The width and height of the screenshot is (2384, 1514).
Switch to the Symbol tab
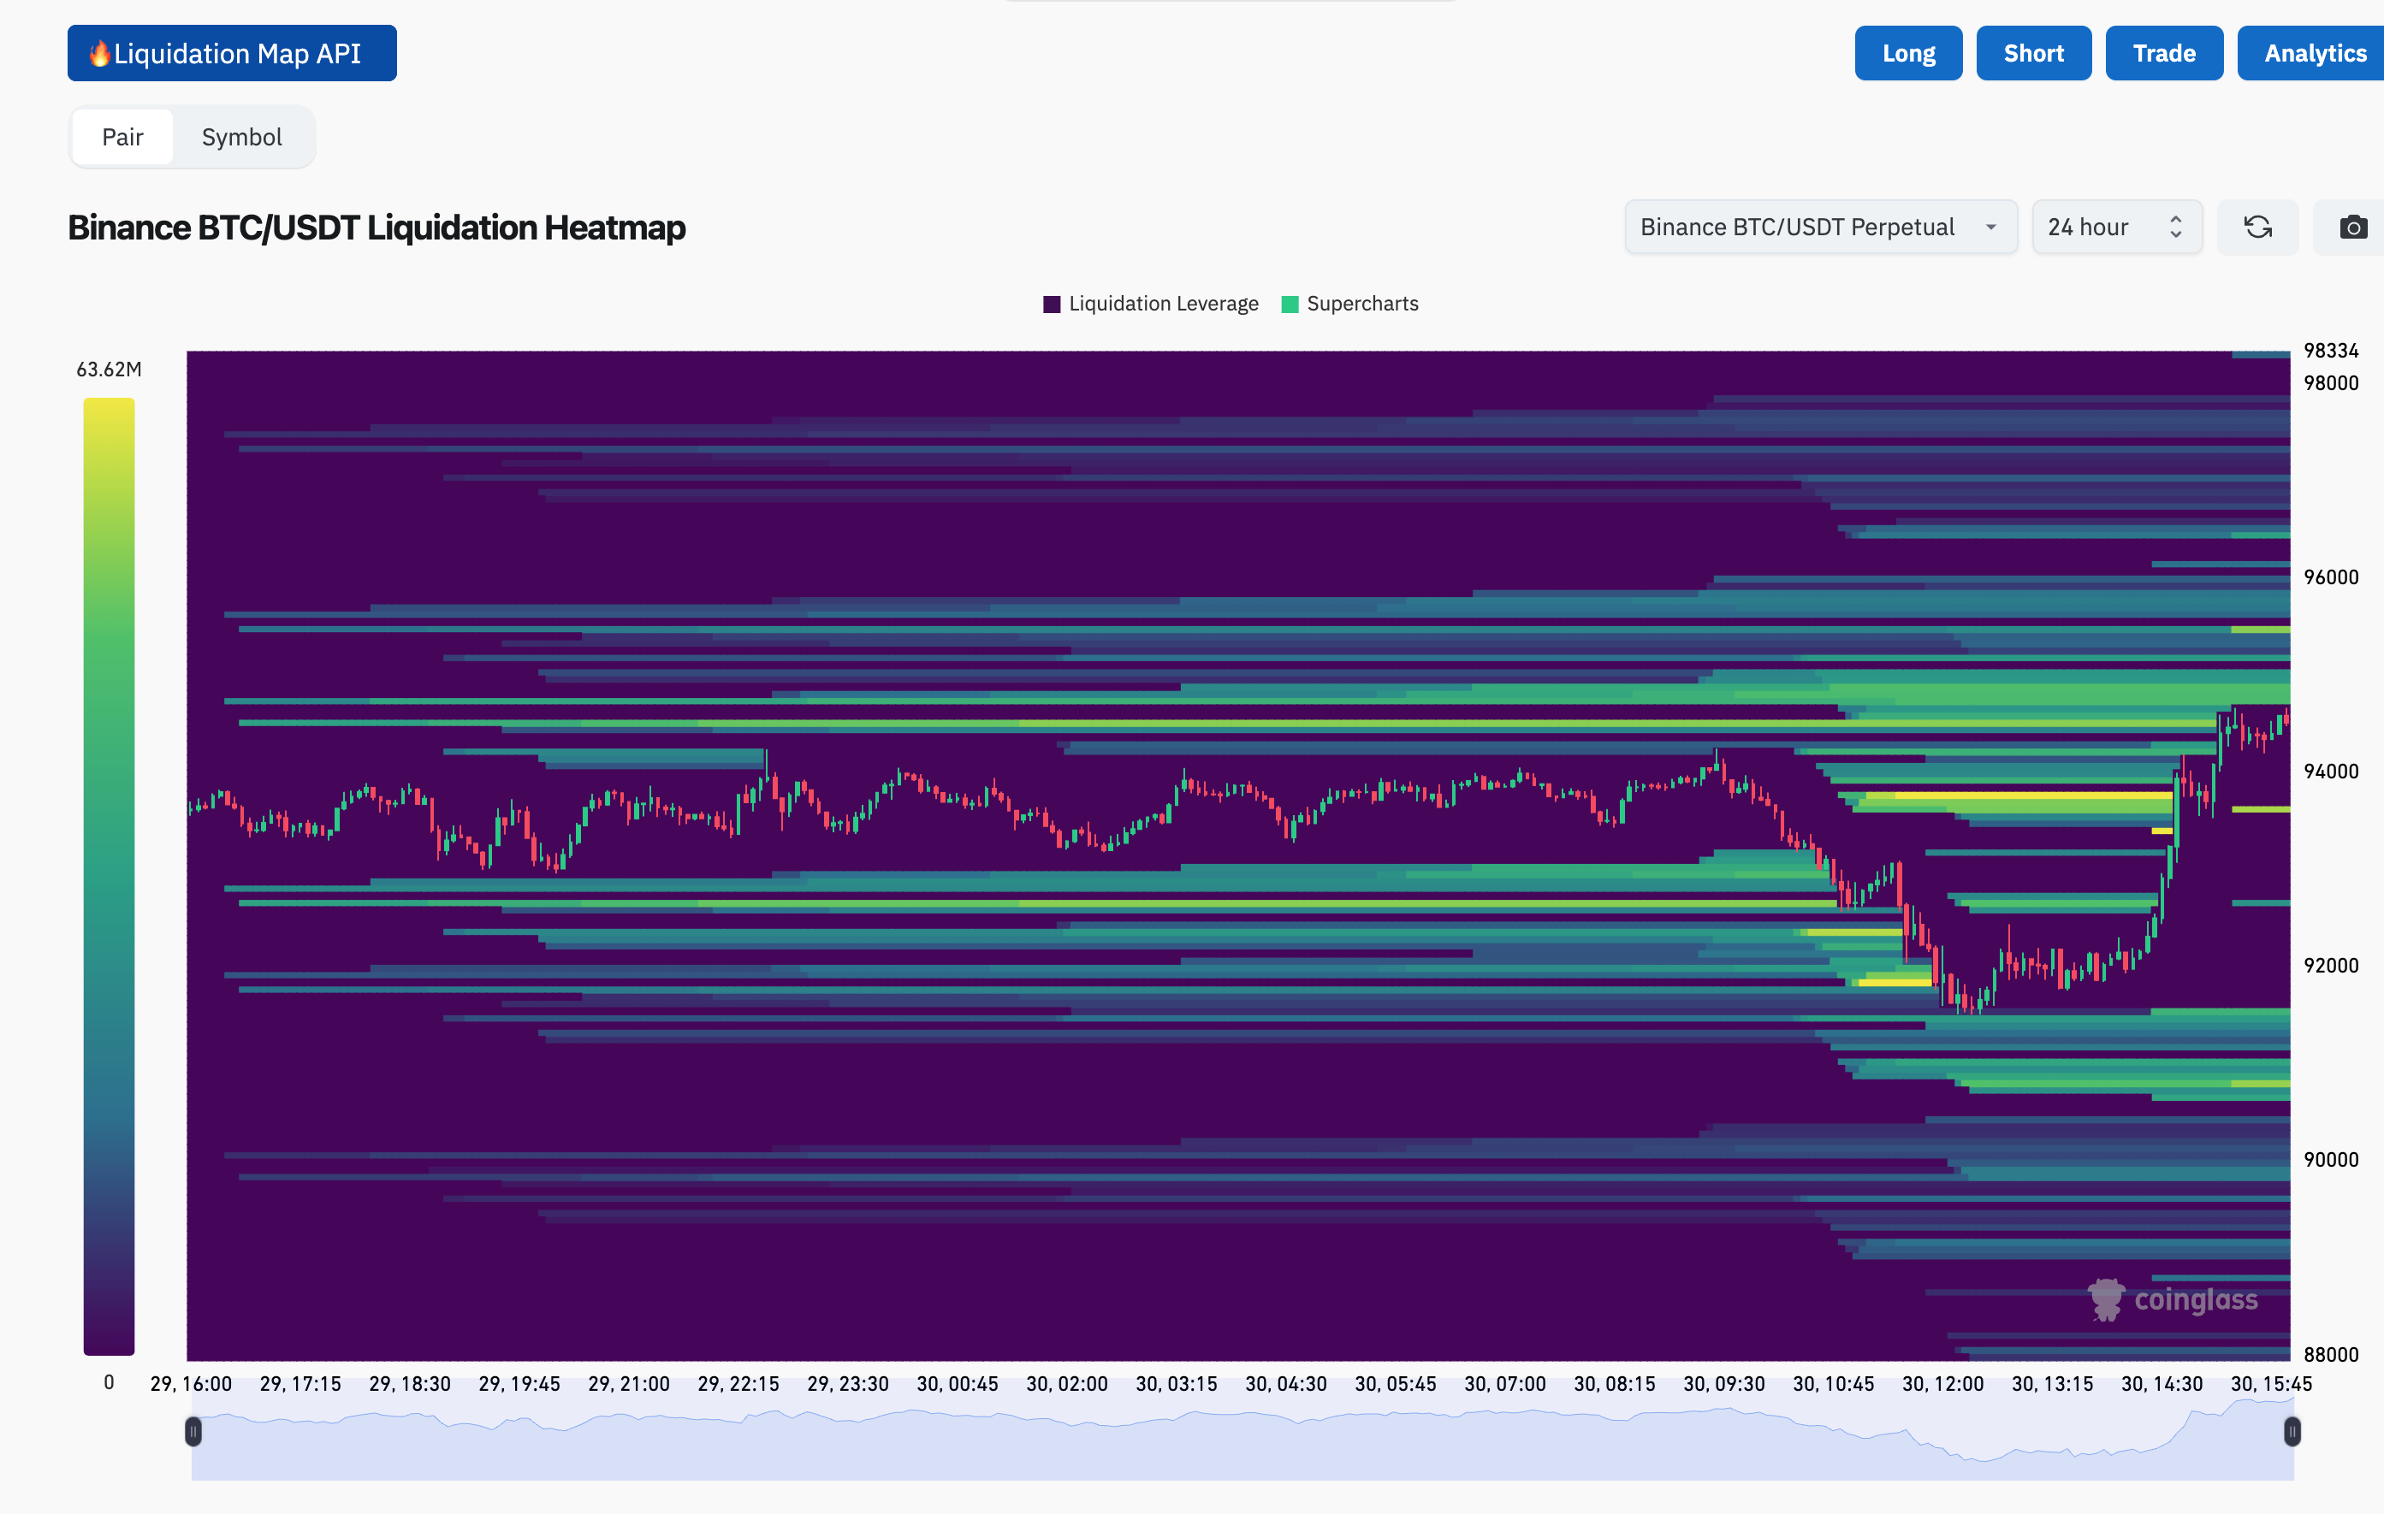click(241, 138)
